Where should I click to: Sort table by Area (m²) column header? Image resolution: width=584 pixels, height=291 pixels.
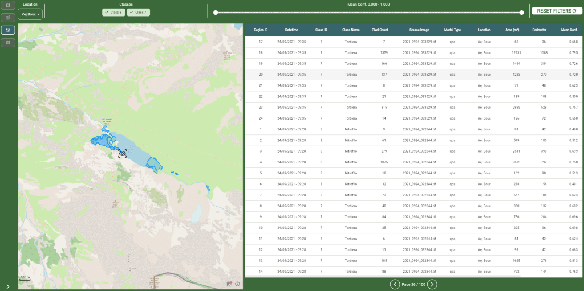tap(512, 30)
